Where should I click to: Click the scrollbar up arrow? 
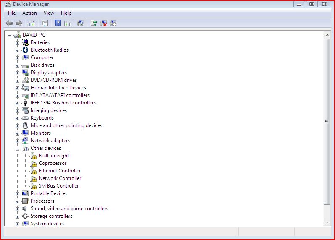click(327, 34)
